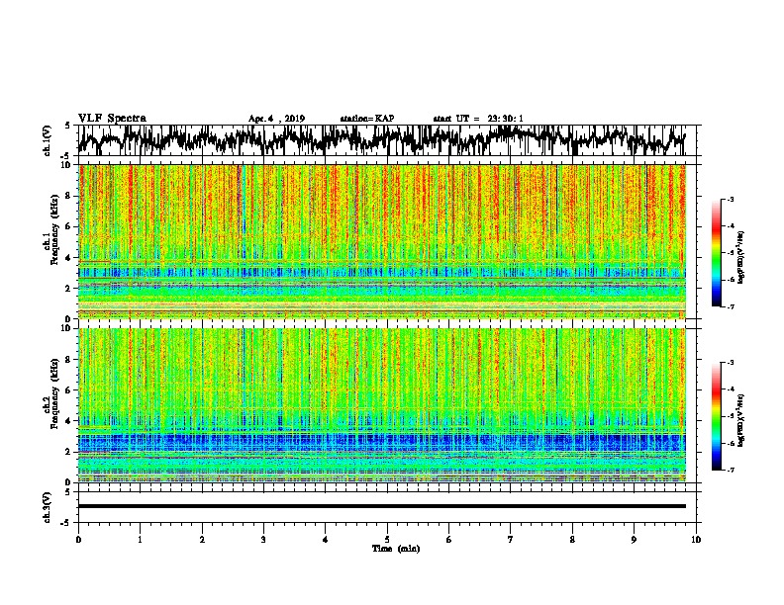Click the ch.1 spectrogram color bar
The image size is (784, 605).
tap(716, 253)
